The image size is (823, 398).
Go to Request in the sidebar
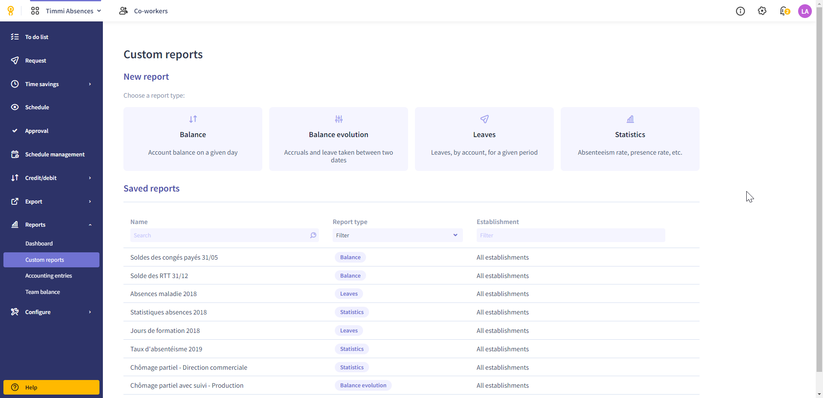51,60
